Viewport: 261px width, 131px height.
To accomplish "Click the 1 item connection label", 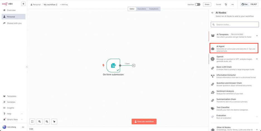I will 127,64.
